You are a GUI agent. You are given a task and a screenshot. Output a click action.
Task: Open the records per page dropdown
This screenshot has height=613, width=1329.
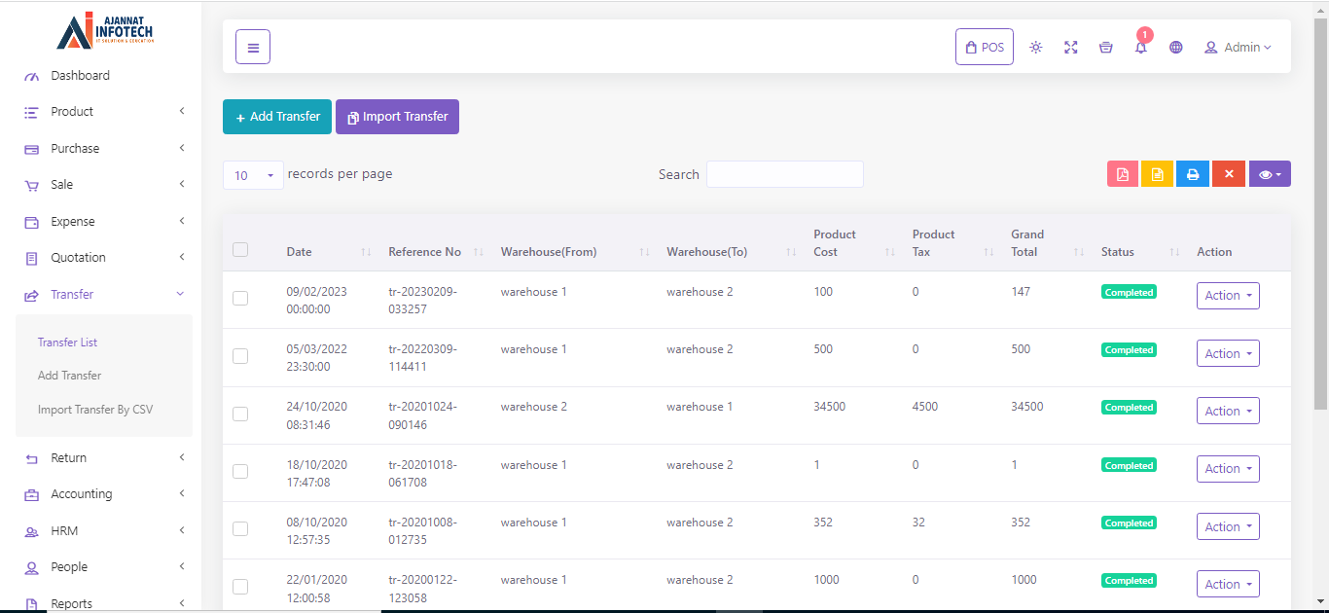(x=253, y=175)
